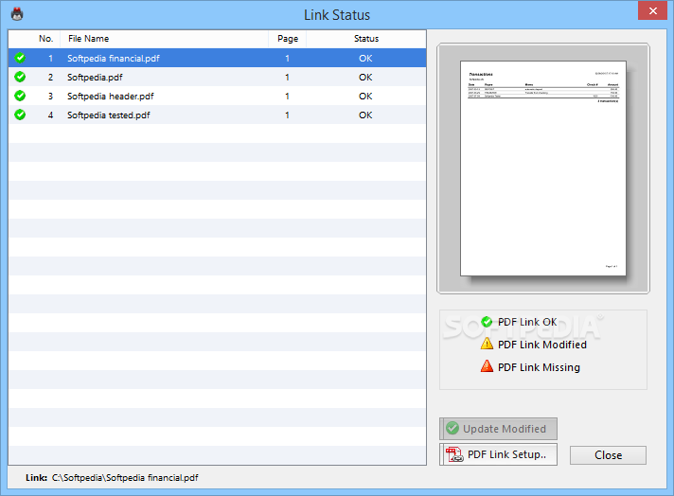Screen dimensions: 674x496
Task: Click the check icon on Update Modified button
Action: pos(452,428)
